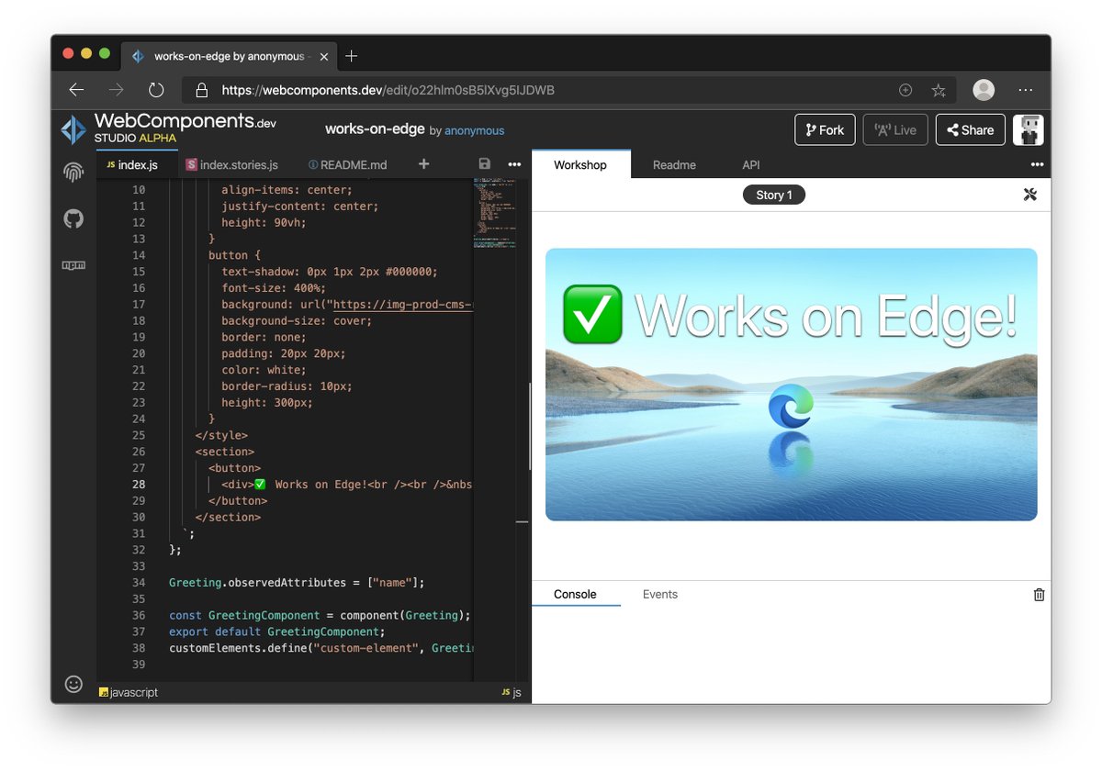Click the macOS green maximize window button
1102x771 pixels.
tap(105, 53)
